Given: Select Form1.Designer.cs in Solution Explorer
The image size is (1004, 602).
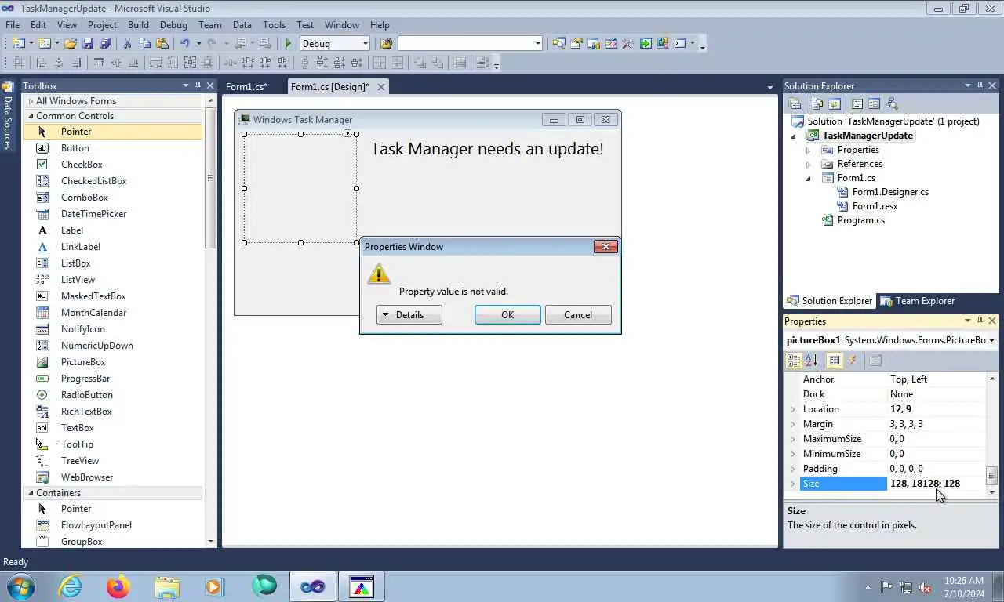Looking at the screenshot, I should pyautogui.click(x=890, y=192).
